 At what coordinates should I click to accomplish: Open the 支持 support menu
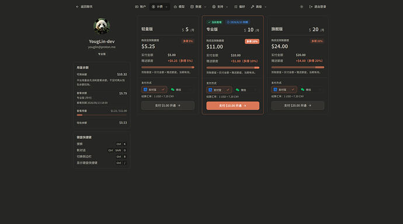point(220,6)
